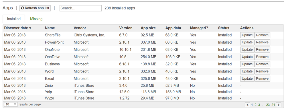Image resolution: width=286 pixels, height=111 pixels.
Task: Update the Excel app
Action: click(x=247, y=79)
